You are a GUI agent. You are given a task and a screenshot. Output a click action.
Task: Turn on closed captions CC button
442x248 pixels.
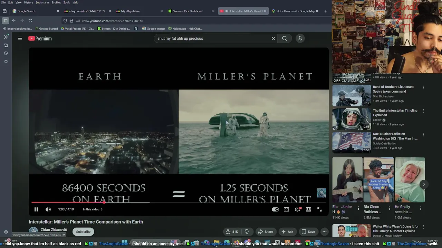pyautogui.click(x=286, y=209)
